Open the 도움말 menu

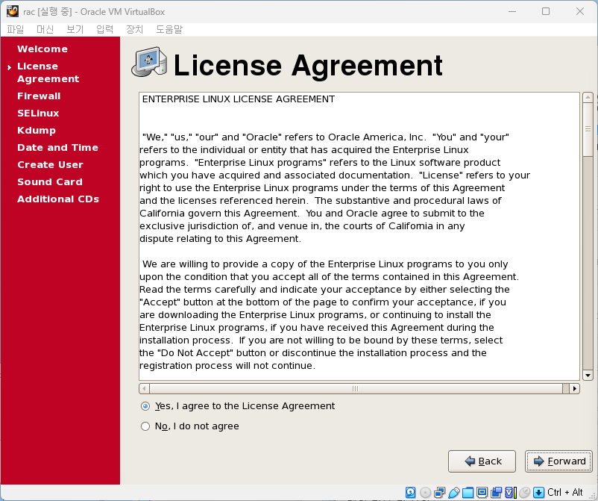tap(169, 29)
